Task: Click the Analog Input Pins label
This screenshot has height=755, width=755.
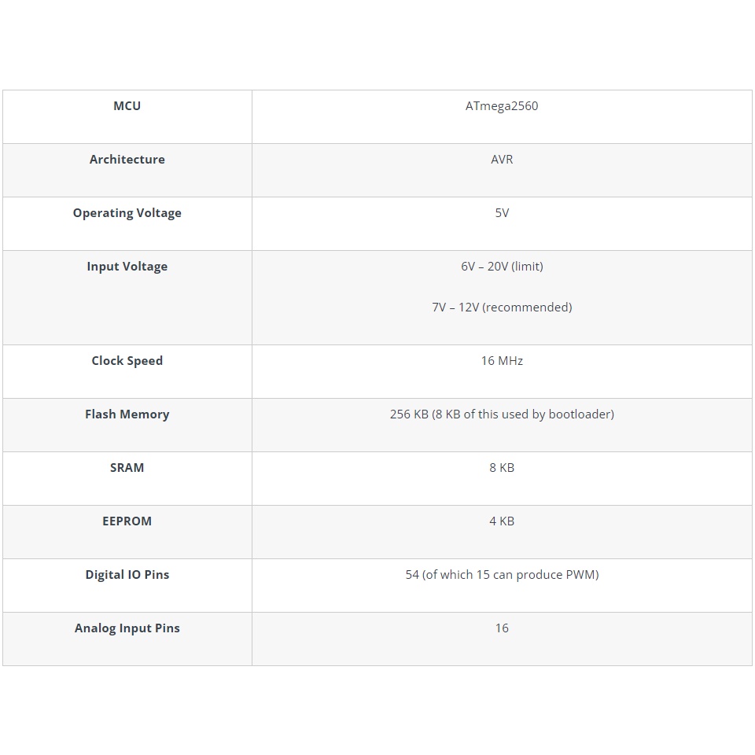Action: 127,628
